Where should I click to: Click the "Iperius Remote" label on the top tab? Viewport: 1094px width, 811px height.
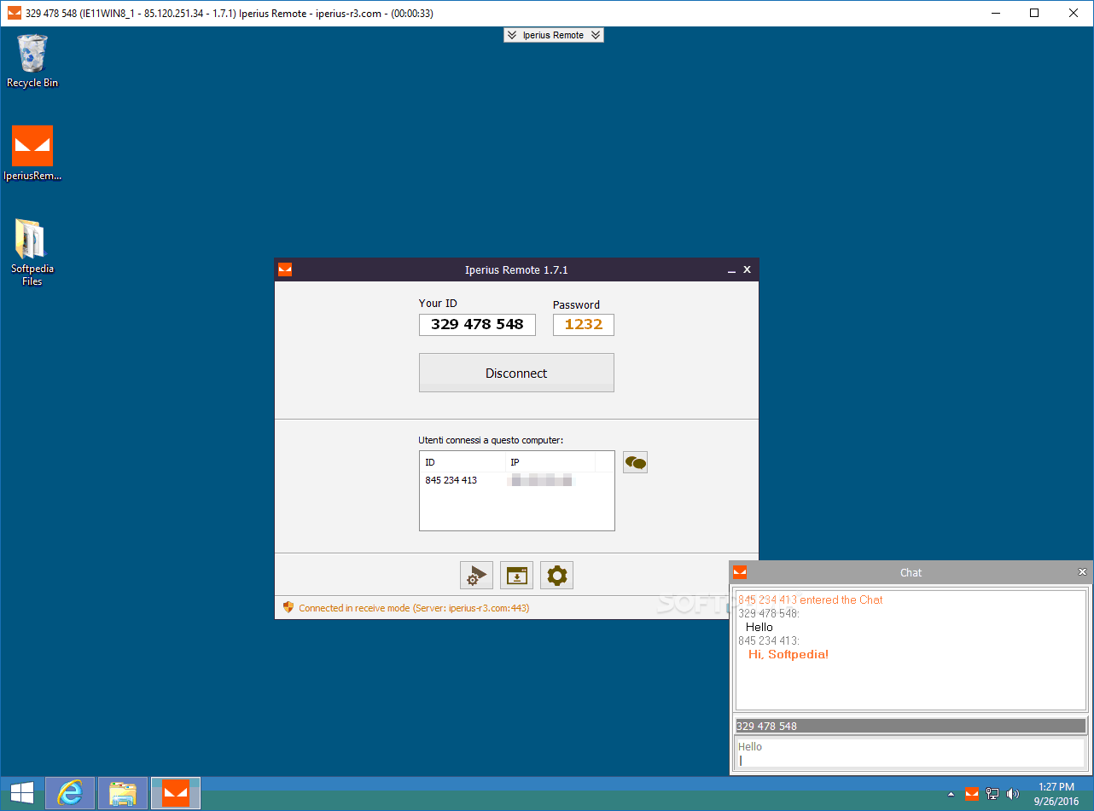click(553, 35)
